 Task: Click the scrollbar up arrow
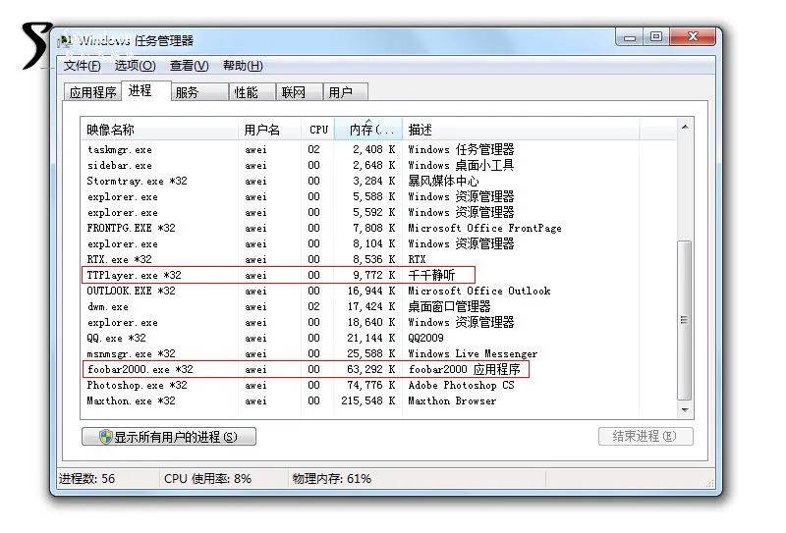tap(685, 128)
